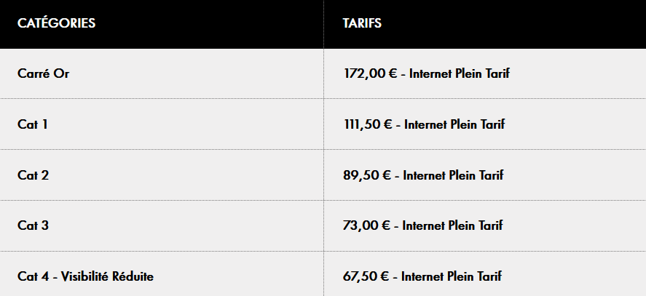This screenshot has height=296, width=646.
Task: Click the TARIFS column header
Action: pos(362,23)
